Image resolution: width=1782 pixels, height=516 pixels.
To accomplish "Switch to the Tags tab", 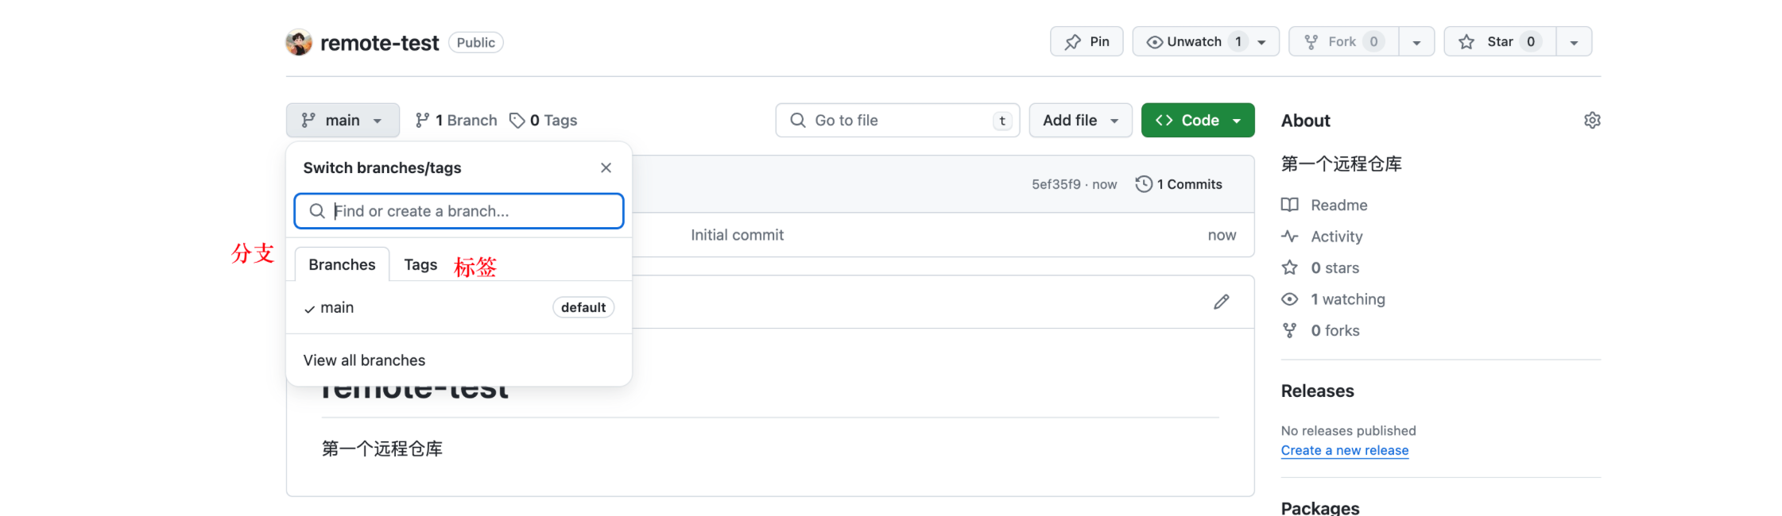I will (x=420, y=265).
